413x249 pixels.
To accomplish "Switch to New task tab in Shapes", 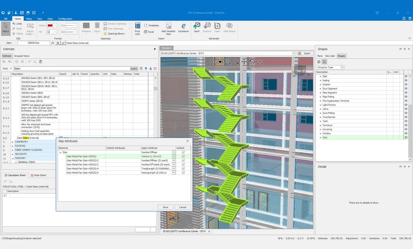I will [330, 56].
